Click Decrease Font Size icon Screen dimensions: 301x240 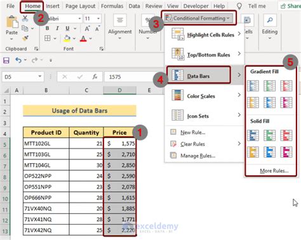97,29
